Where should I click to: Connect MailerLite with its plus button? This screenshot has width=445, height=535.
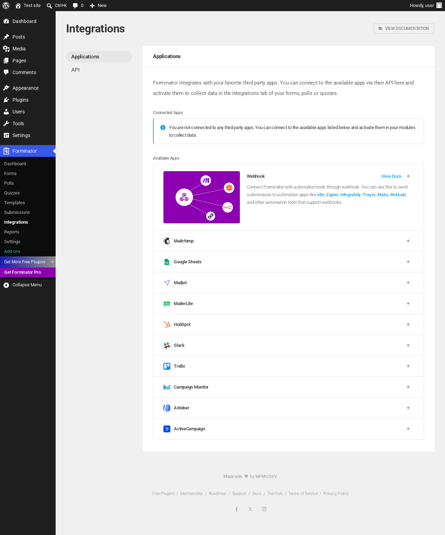408,304
